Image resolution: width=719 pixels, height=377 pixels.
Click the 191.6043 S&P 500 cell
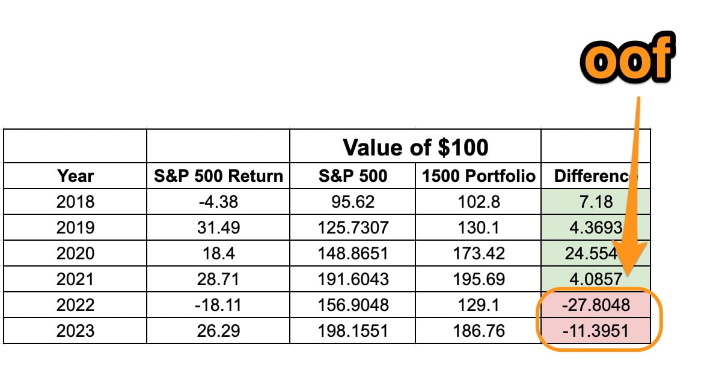tap(352, 279)
